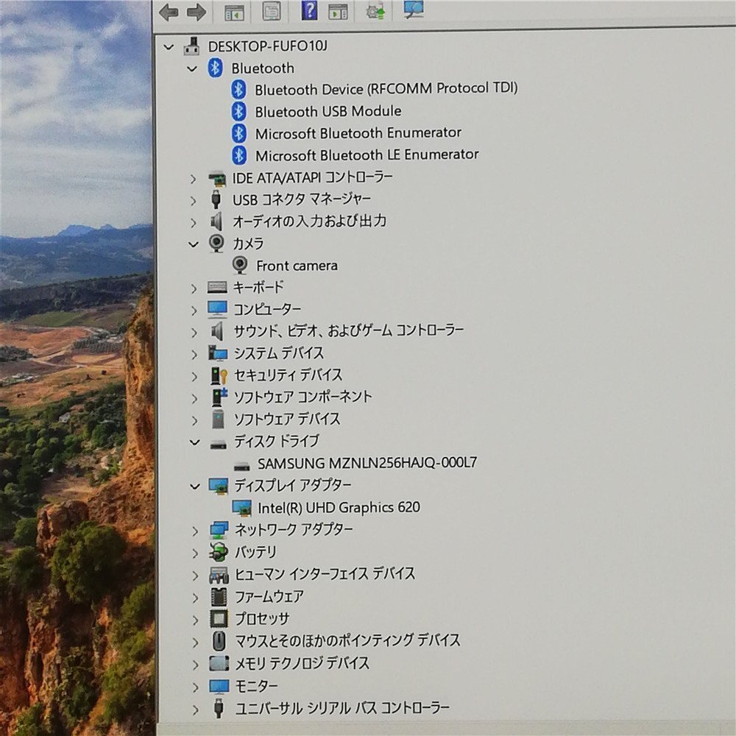The width and height of the screenshot is (736, 736).
Task: Expand the キーボード category
Action: point(194,289)
